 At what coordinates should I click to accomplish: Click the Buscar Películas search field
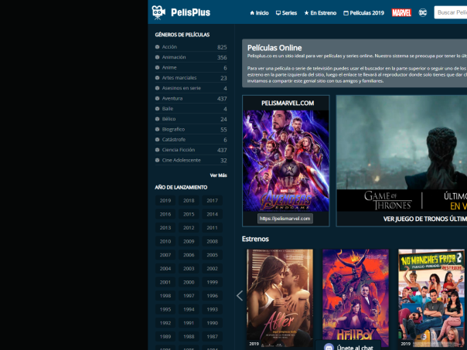coord(451,12)
